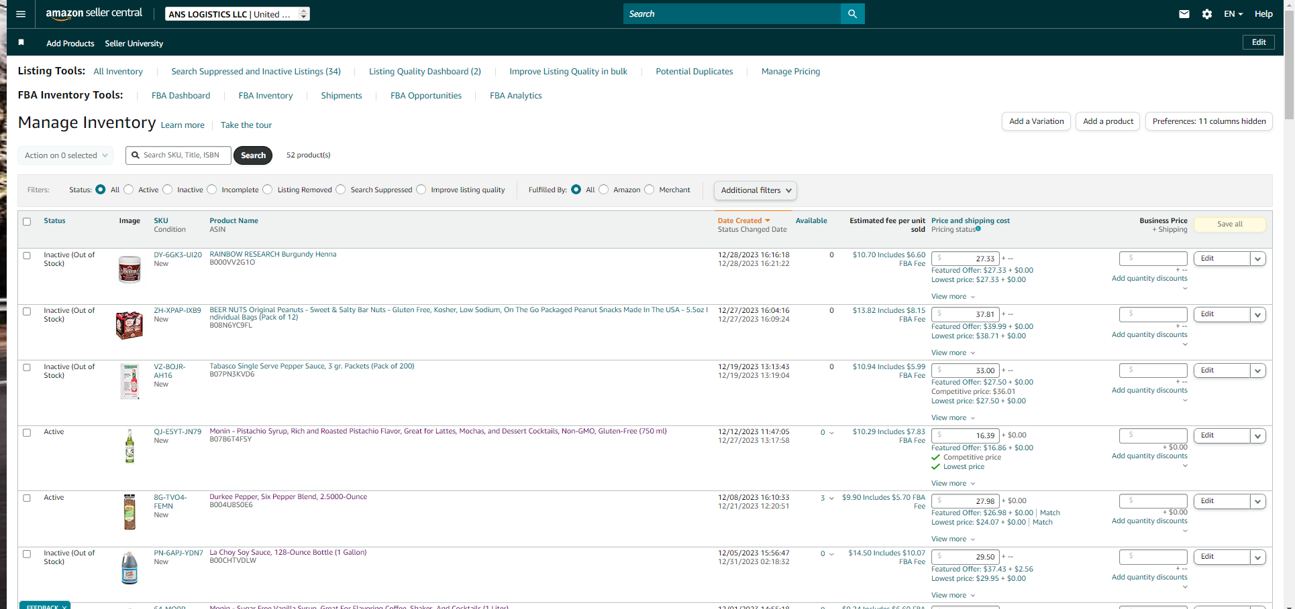Click the price field showing 27.33
The image size is (1295, 609).
pyautogui.click(x=966, y=259)
